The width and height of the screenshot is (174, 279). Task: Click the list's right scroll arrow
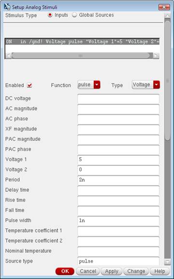click(x=156, y=56)
